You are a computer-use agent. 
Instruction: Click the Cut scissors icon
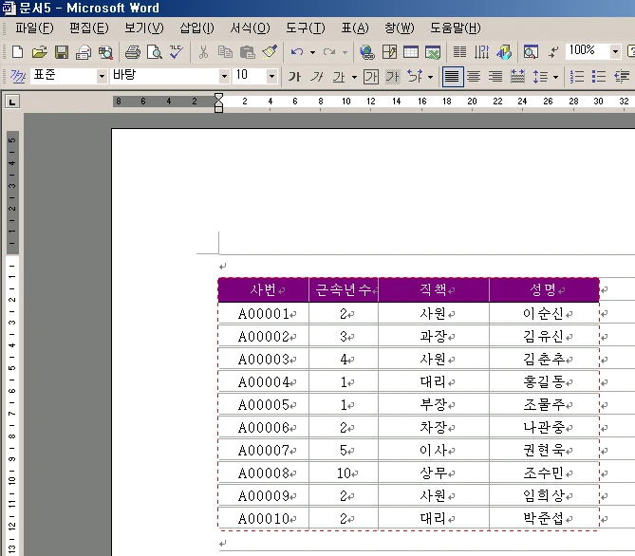[203, 52]
